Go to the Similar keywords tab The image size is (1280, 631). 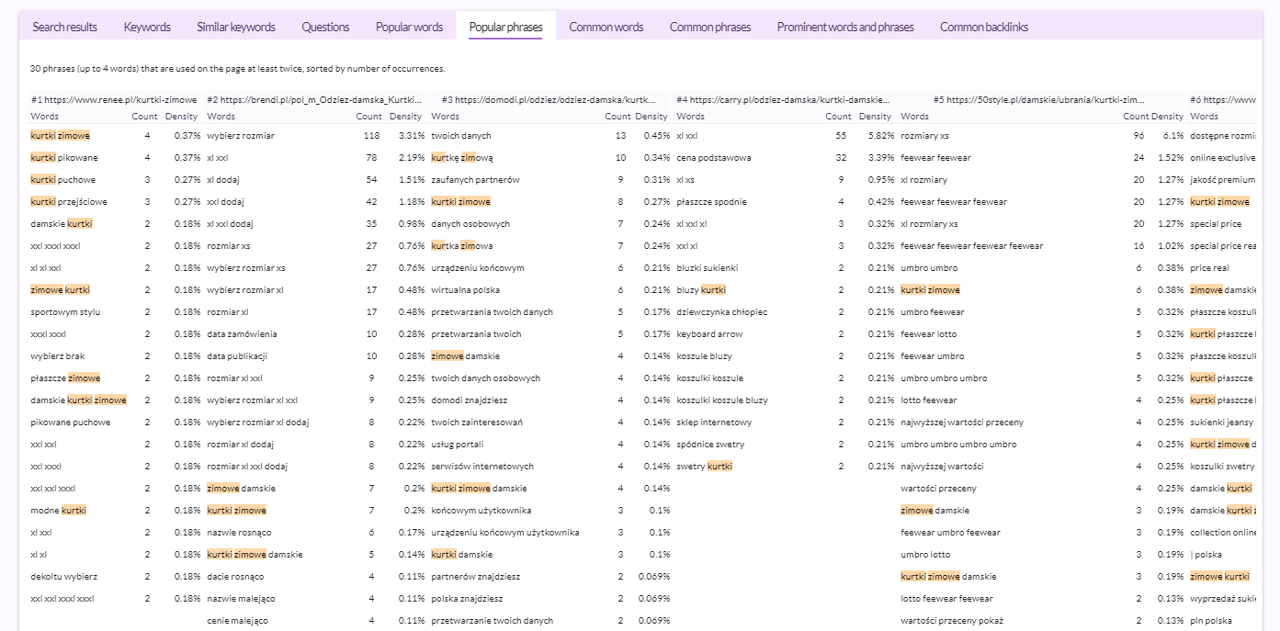pyautogui.click(x=236, y=27)
